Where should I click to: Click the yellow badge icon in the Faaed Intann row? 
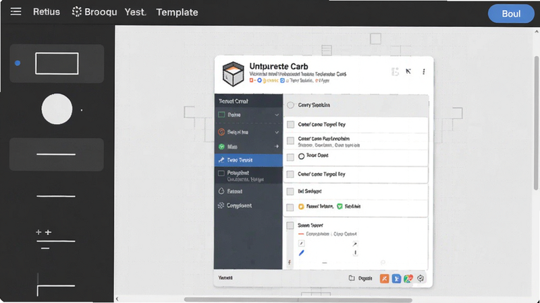301,207
